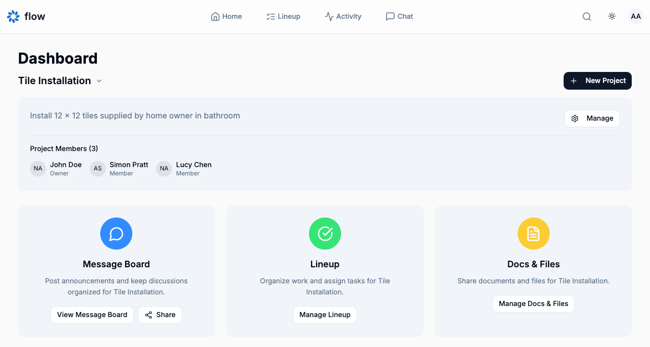Navigate to the Lineup tab
Screen dimensions: 650x347
pyautogui.click(x=283, y=16)
